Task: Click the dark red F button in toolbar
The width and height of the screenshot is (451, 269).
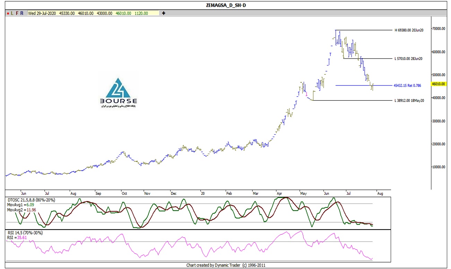Action: click(17, 13)
